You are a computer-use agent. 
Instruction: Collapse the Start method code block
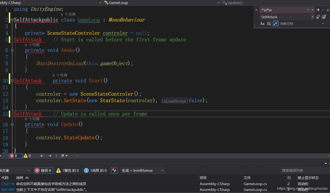tap(12, 81)
